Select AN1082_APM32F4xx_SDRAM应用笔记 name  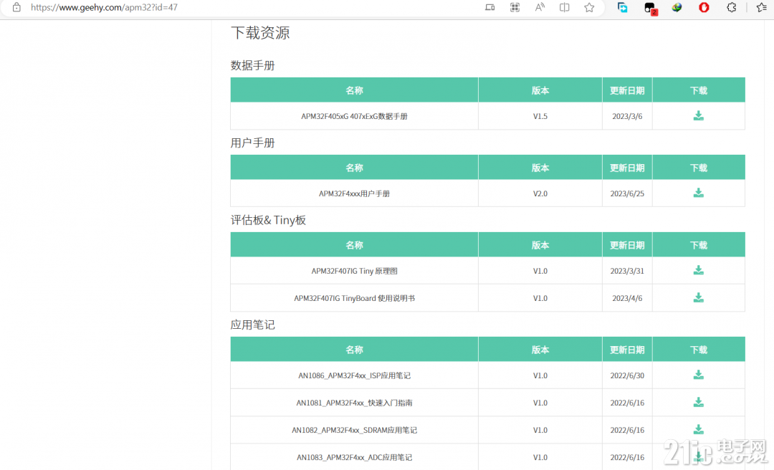(355, 430)
